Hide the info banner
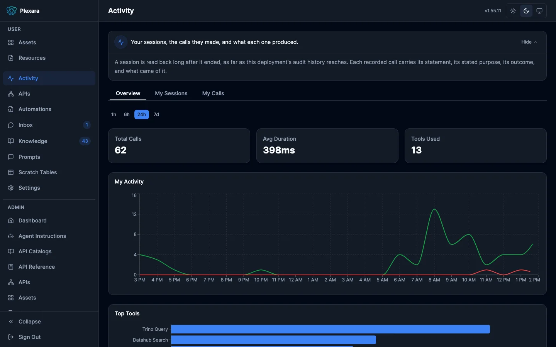Viewport: 556px width, 347px height. (x=529, y=42)
